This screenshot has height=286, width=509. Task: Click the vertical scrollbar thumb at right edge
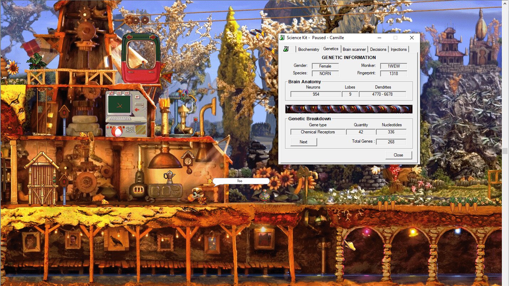(x=505, y=151)
